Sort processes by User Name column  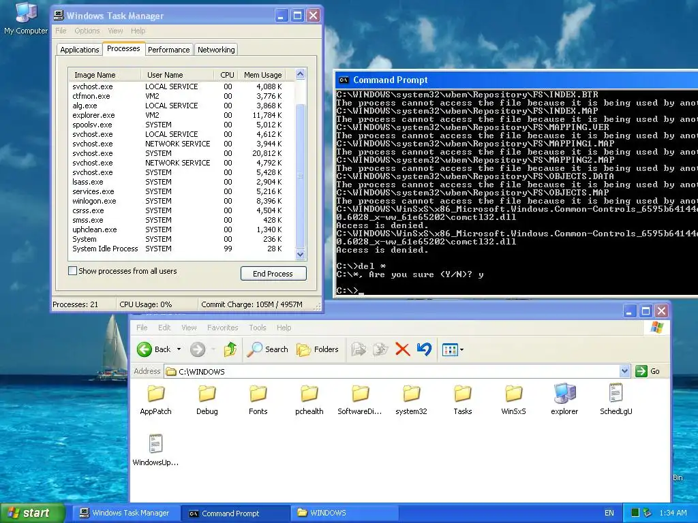coord(177,75)
